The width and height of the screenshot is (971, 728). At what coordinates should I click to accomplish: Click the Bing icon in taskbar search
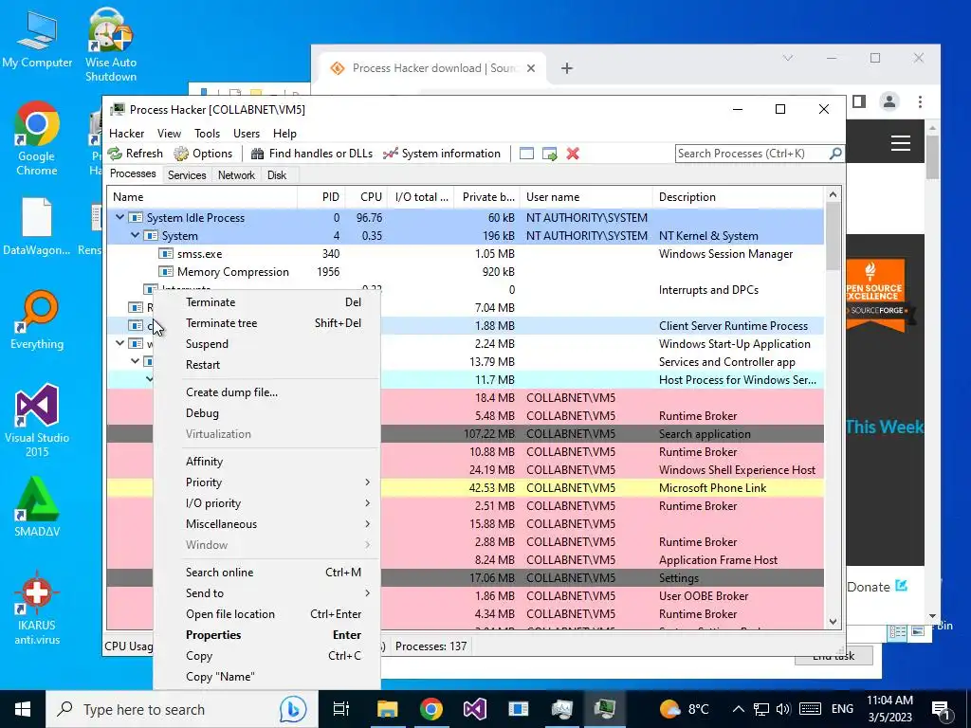(293, 709)
